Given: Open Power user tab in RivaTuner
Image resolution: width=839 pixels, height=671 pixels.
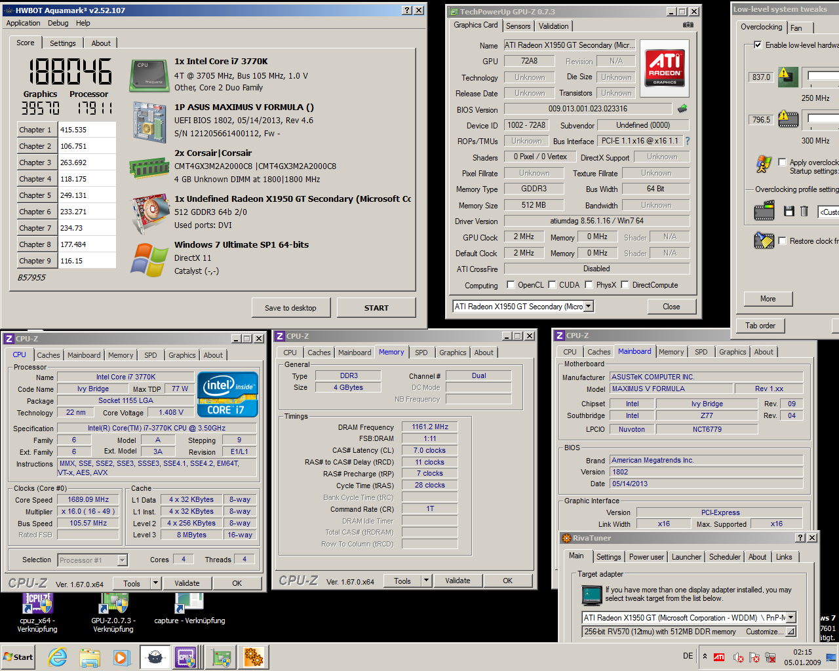Looking at the screenshot, I should 646,557.
